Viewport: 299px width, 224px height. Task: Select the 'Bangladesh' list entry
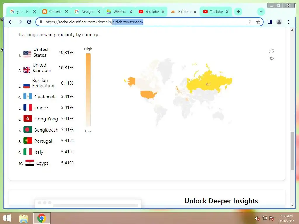(x=46, y=130)
